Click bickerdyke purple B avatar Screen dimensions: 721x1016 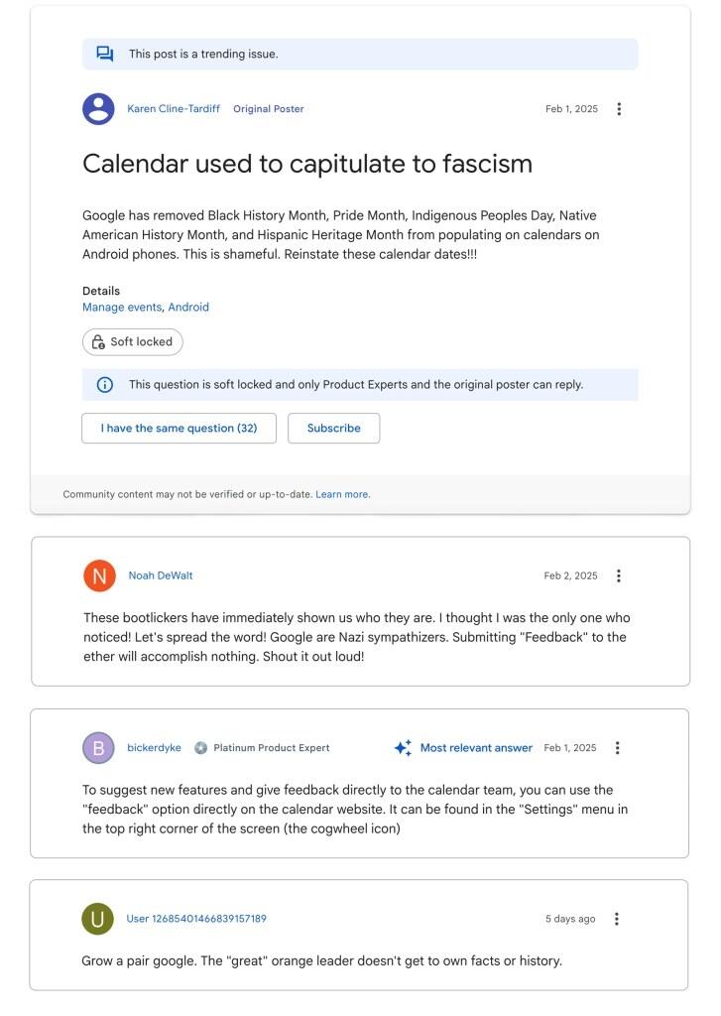click(98, 748)
